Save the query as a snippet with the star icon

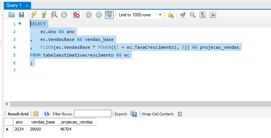coord(171,15)
